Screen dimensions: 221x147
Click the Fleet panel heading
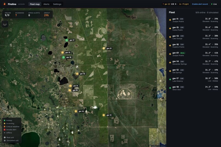click(172, 12)
